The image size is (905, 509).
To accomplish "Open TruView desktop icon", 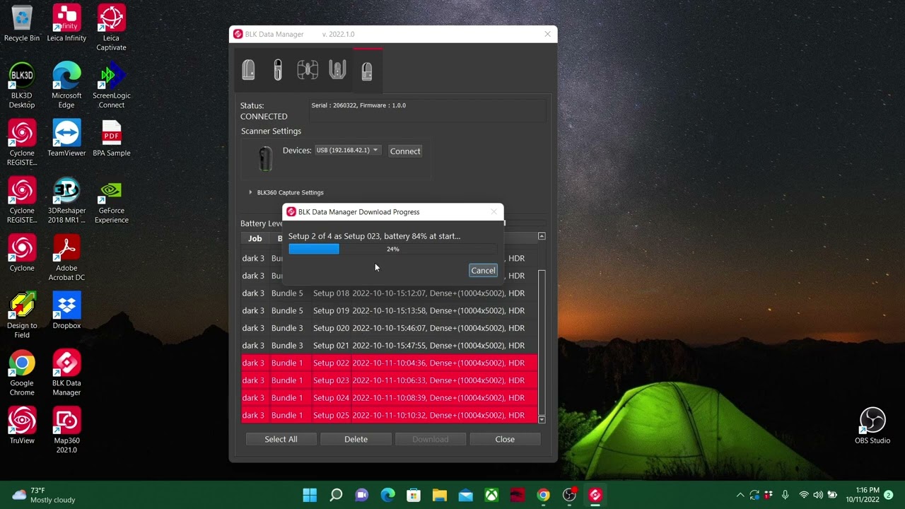I will pos(22,426).
